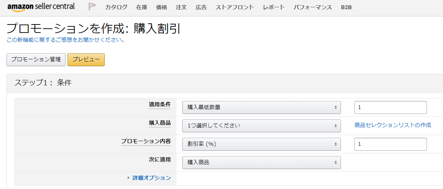This screenshot has height=189, width=443.
Task: Expand the 詳細オプション section
Action: [152, 178]
